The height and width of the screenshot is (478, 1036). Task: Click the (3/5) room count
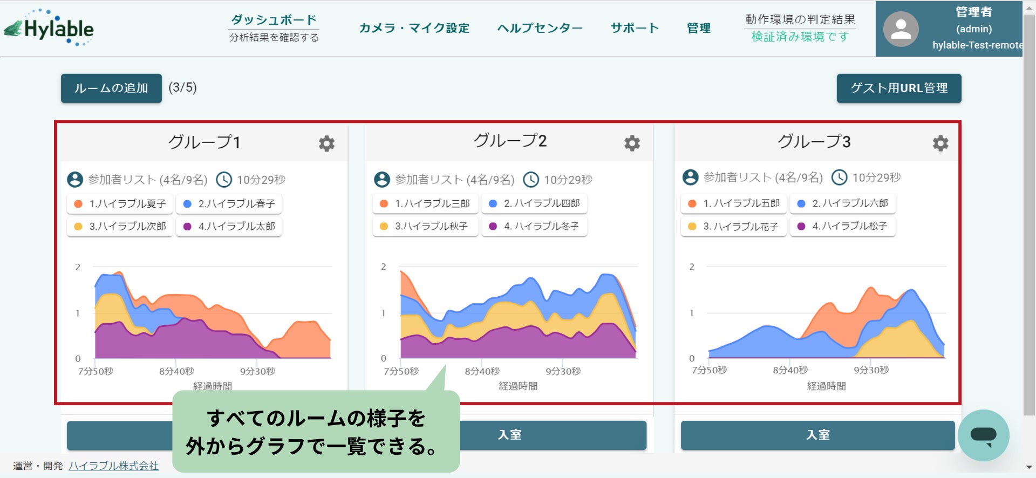pos(182,87)
